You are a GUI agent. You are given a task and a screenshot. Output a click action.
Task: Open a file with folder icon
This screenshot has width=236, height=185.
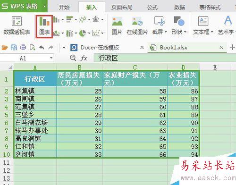(5, 47)
